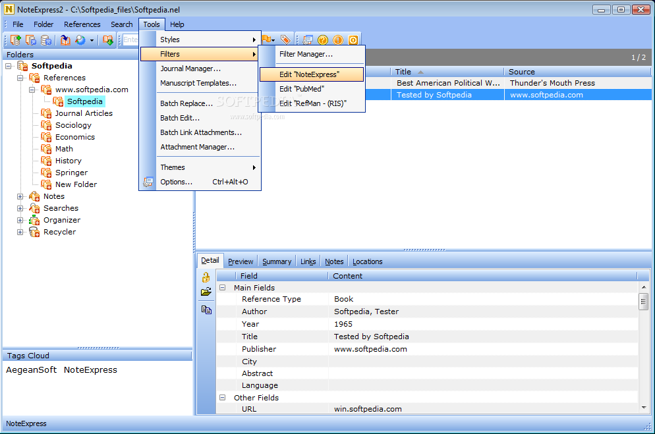Viewport: 655px width, 434px height.
Task: Open the File menu
Action: point(18,24)
